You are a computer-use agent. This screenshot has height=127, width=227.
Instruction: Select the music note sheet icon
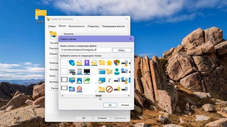click(x=109, y=80)
